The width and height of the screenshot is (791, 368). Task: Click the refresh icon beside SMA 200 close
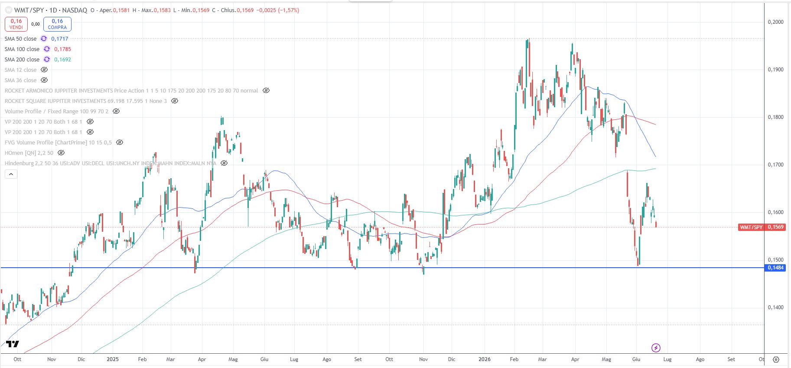click(x=47, y=59)
